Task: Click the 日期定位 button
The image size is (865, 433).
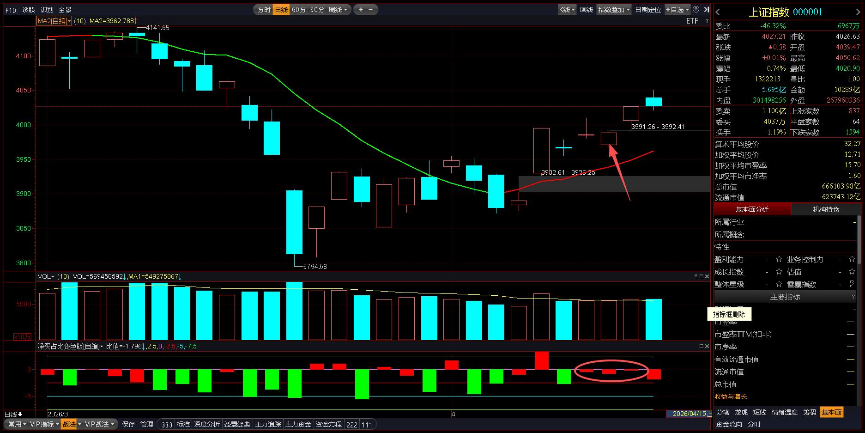Action: click(647, 10)
